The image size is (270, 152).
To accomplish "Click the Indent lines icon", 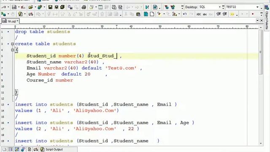I will pos(219,14).
